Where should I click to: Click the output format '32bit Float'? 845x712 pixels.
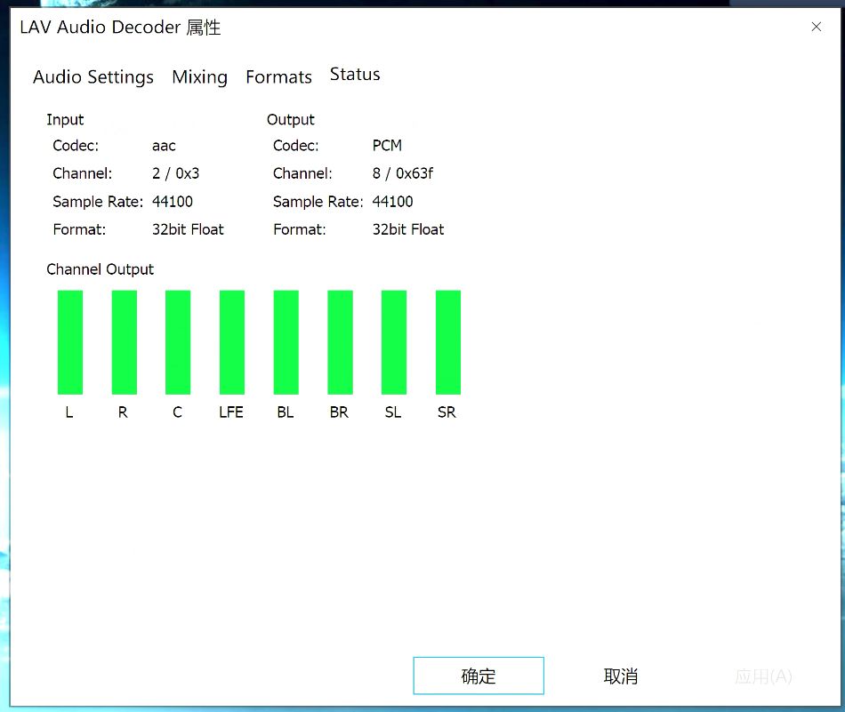408,229
